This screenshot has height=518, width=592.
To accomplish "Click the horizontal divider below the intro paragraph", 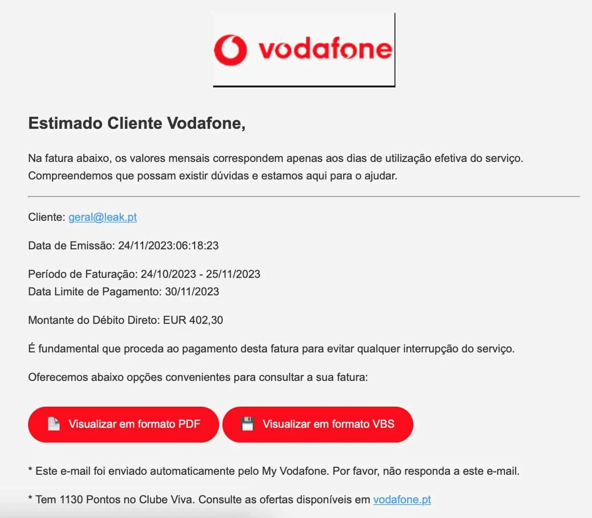I will [304, 196].
